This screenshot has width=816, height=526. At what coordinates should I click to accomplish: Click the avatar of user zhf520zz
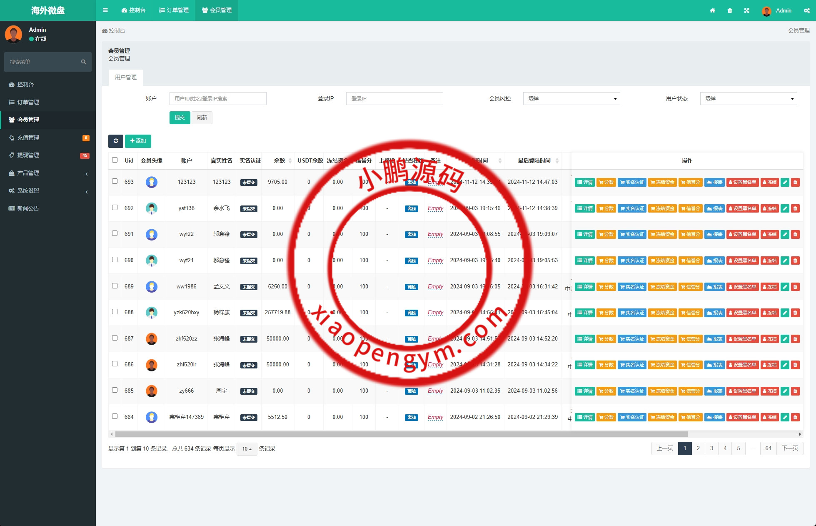click(x=152, y=339)
